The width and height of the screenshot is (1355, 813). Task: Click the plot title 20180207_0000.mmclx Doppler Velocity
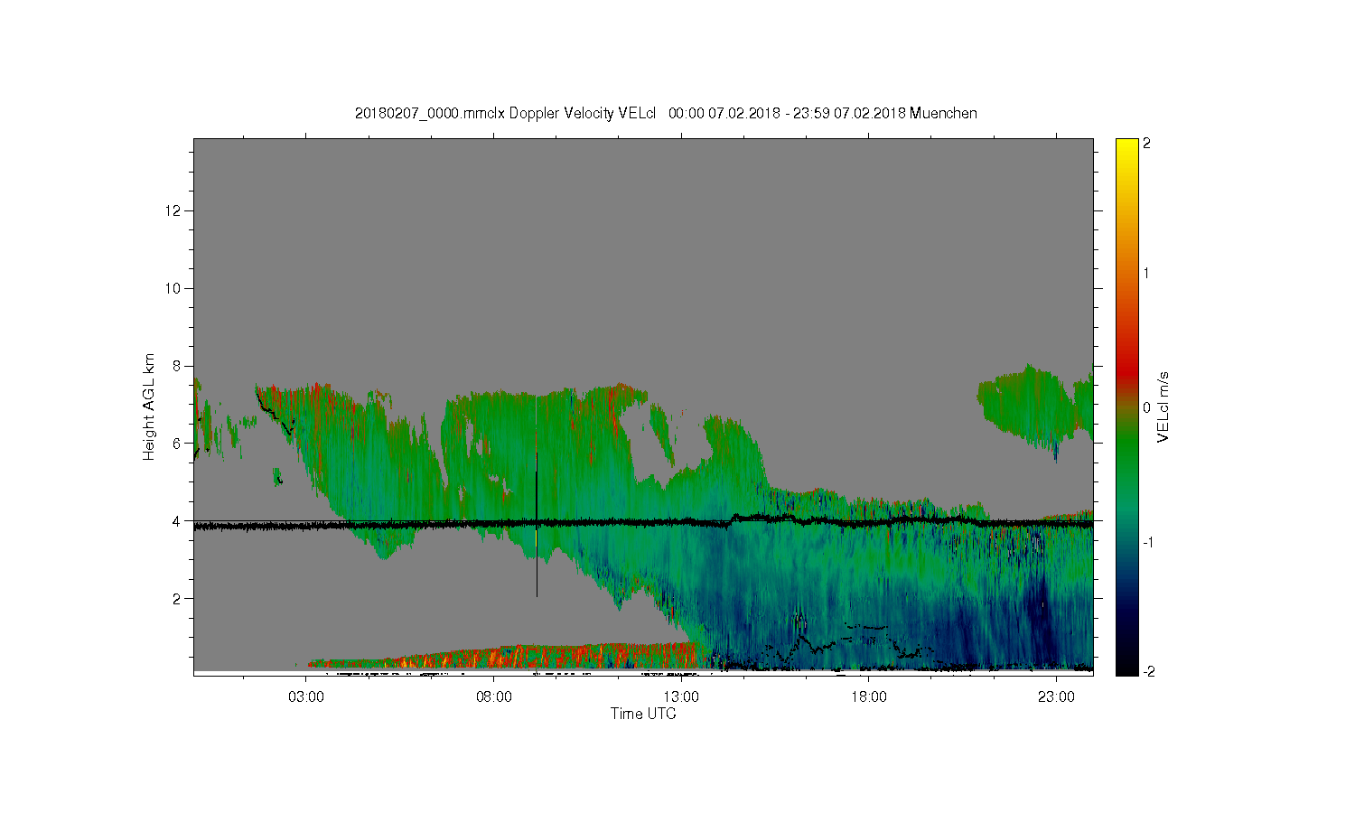(x=666, y=113)
